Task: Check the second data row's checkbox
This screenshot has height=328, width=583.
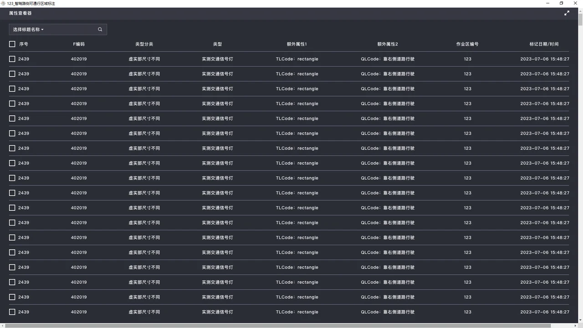Action: click(12, 74)
